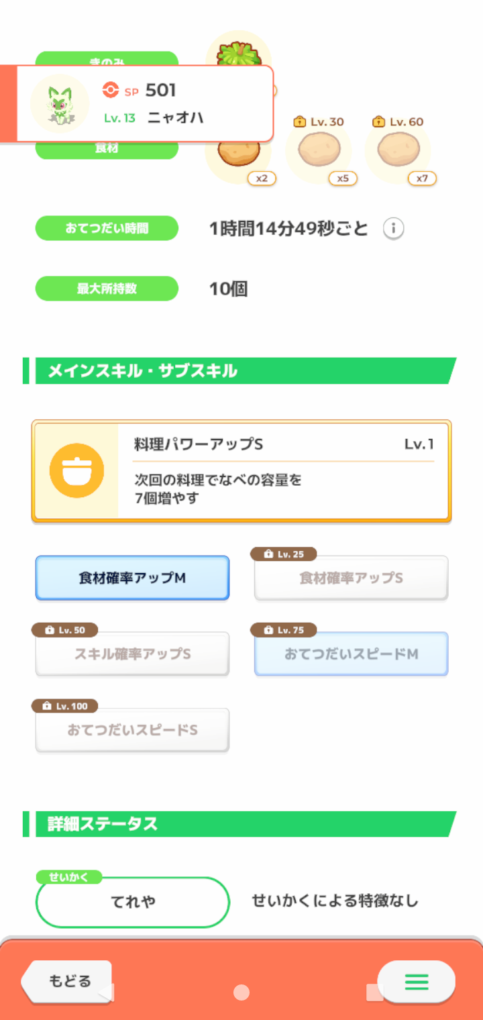
Task: Tap the 食材 ingredients label
Action: coord(107,150)
